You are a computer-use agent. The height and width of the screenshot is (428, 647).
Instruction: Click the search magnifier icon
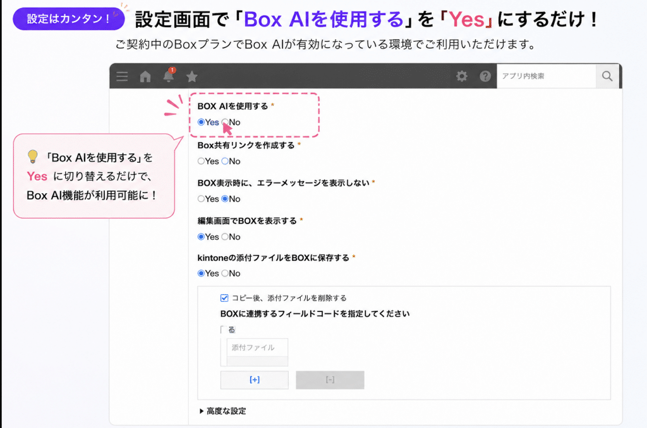(x=607, y=76)
